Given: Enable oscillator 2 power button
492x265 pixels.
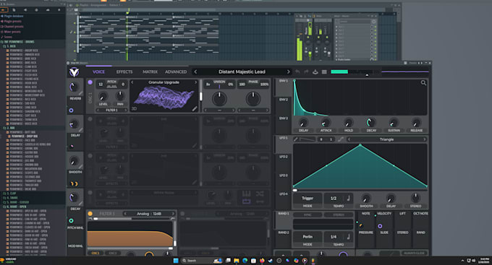Looking at the screenshot, I should tap(90, 119).
